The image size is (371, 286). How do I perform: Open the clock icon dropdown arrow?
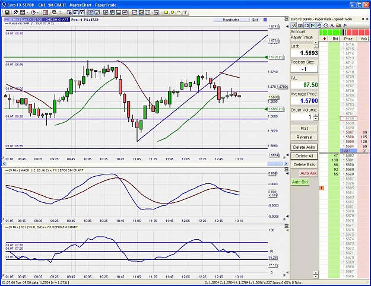[38, 12]
